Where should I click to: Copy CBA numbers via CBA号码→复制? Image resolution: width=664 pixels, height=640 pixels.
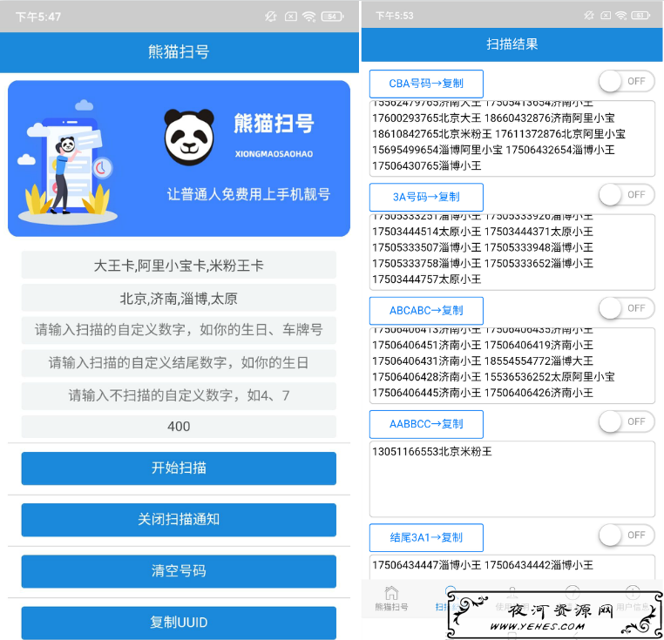(x=426, y=84)
